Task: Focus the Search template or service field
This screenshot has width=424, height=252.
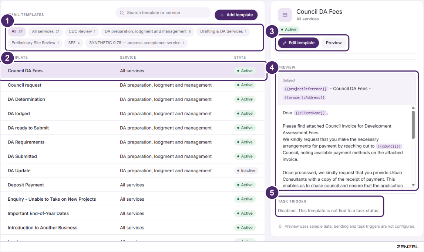Action: point(163,13)
